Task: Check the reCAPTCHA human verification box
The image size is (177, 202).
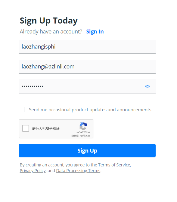Action: tap(26, 128)
